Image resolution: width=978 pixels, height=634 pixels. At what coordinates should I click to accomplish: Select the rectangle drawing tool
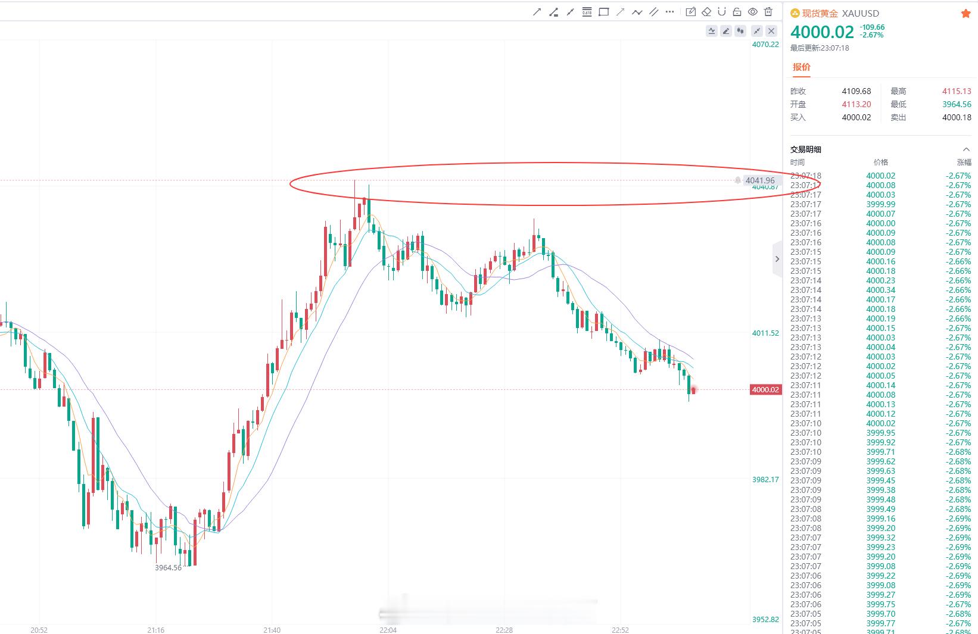click(603, 12)
